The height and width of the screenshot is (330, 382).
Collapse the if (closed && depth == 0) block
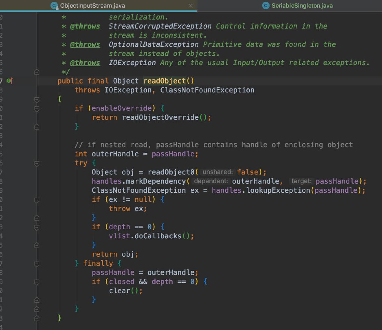pyautogui.click(x=37, y=282)
